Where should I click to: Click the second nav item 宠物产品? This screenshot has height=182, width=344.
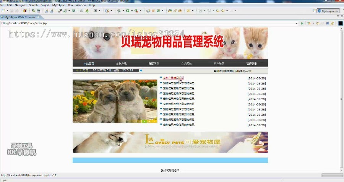click(x=121, y=64)
